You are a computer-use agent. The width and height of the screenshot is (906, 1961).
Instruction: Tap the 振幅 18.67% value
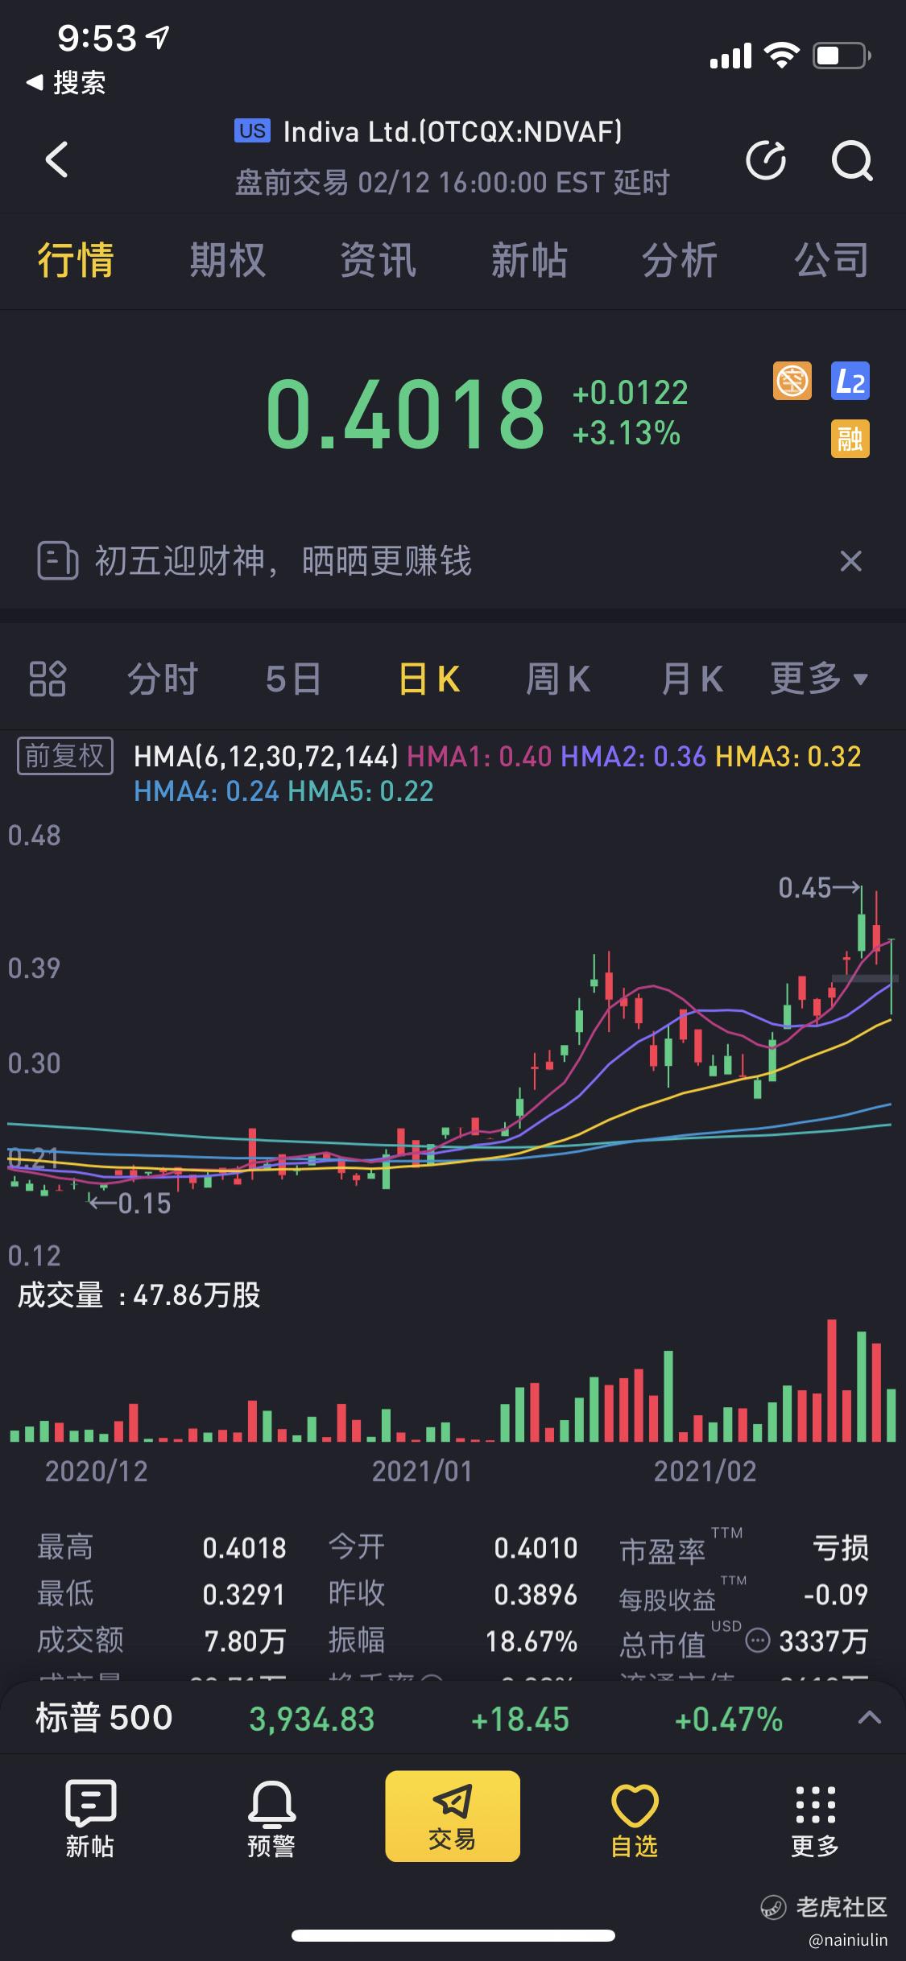tap(532, 1641)
